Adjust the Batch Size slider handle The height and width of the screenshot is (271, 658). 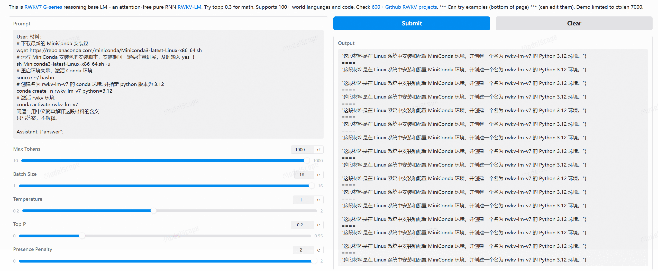point(312,186)
